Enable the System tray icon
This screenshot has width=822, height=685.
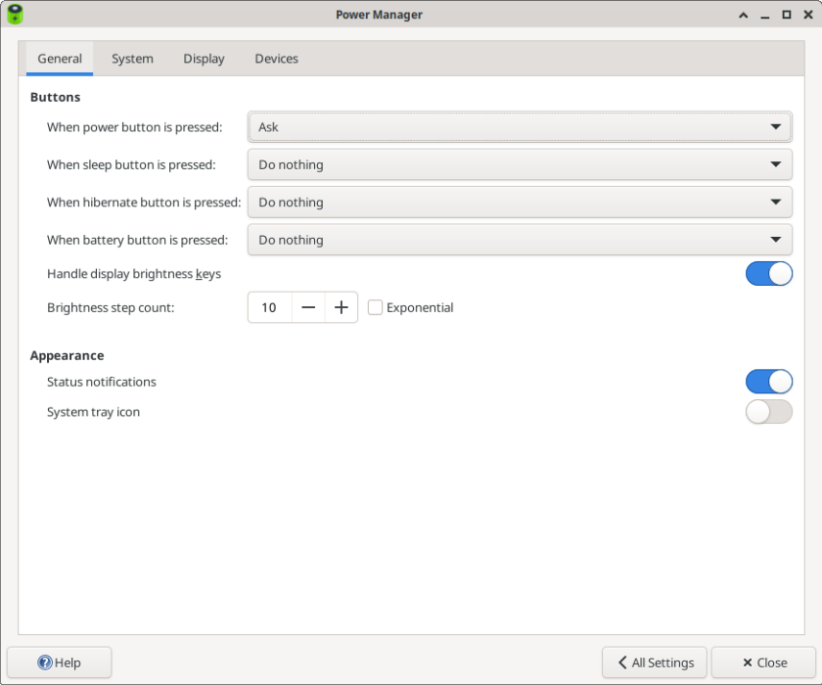[769, 412]
